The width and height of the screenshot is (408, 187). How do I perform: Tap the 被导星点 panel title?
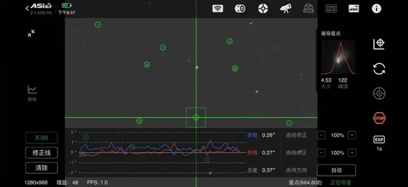tap(331, 33)
